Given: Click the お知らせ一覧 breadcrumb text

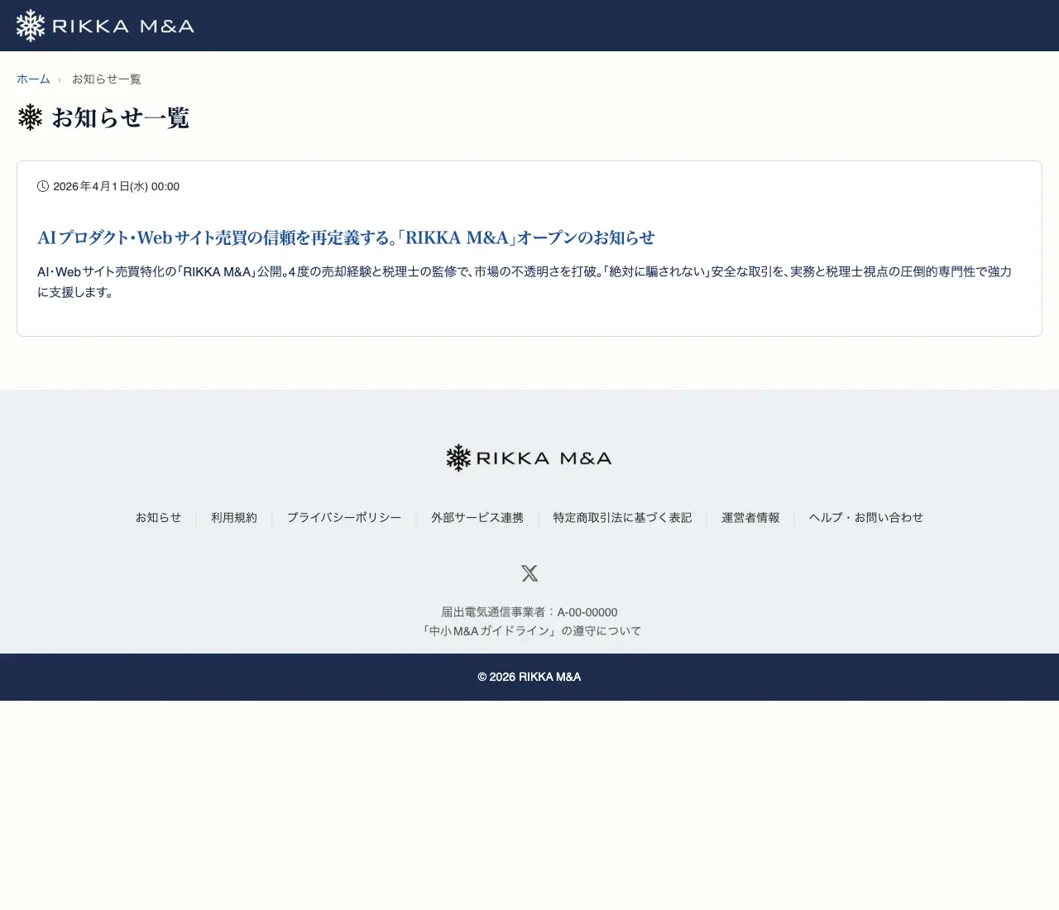Looking at the screenshot, I should 107,79.
